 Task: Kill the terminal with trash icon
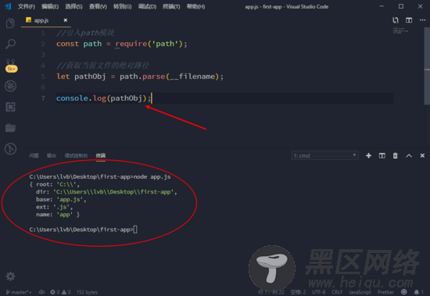[x=395, y=155]
